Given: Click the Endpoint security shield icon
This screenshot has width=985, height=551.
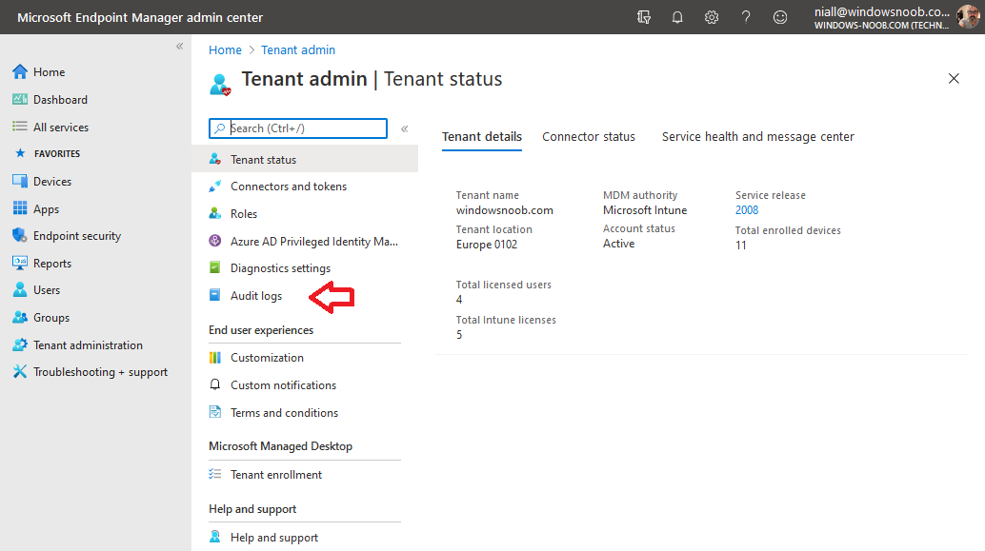Looking at the screenshot, I should (19, 235).
